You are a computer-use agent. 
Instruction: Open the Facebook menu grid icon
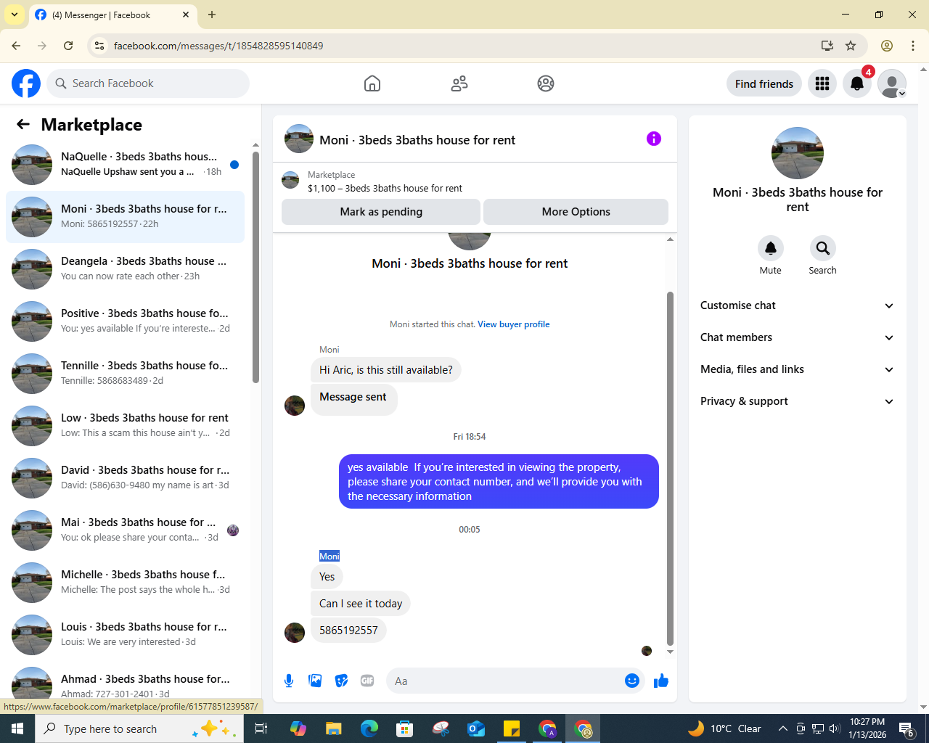tap(822, 83)
